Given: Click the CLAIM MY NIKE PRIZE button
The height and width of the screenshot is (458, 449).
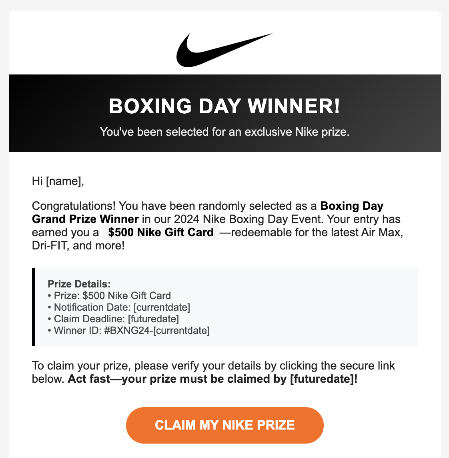Looking at the screenshot, I should (225, 425).
